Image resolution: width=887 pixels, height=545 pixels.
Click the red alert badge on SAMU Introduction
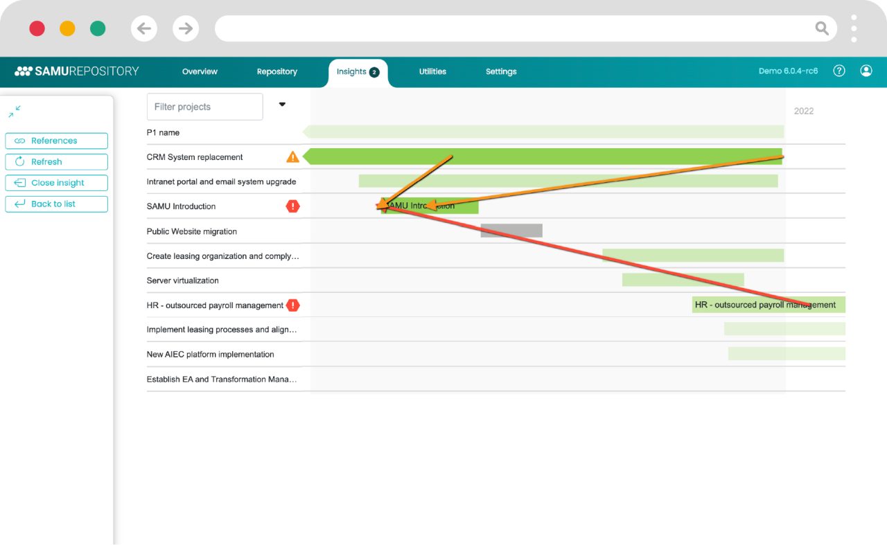[292, 206]
